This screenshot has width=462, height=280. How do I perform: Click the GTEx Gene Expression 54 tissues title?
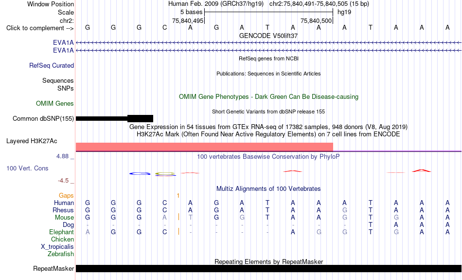point(268,127)
